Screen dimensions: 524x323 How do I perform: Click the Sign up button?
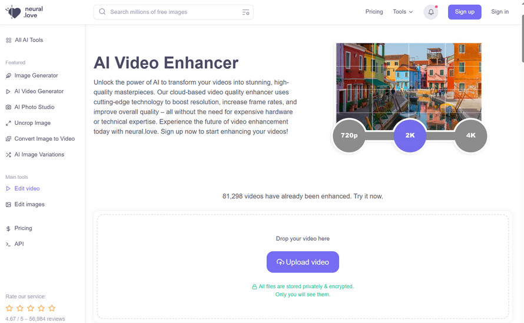465,12
